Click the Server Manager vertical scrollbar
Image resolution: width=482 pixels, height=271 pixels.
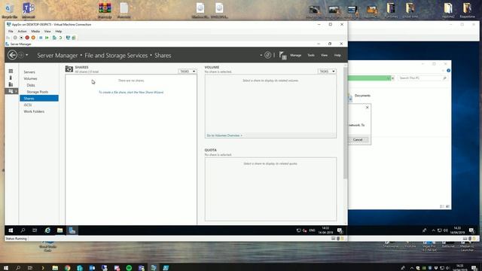pos(345,123)
